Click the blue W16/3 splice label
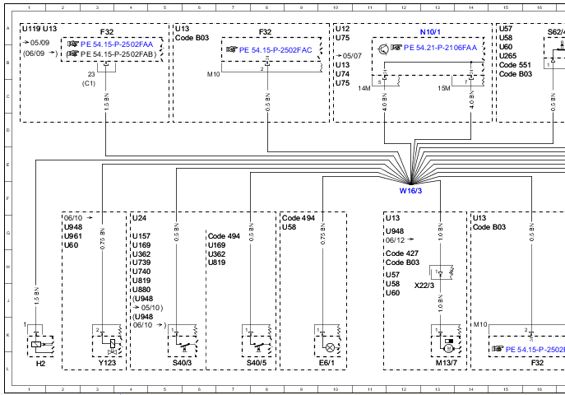 click(410, 191)
